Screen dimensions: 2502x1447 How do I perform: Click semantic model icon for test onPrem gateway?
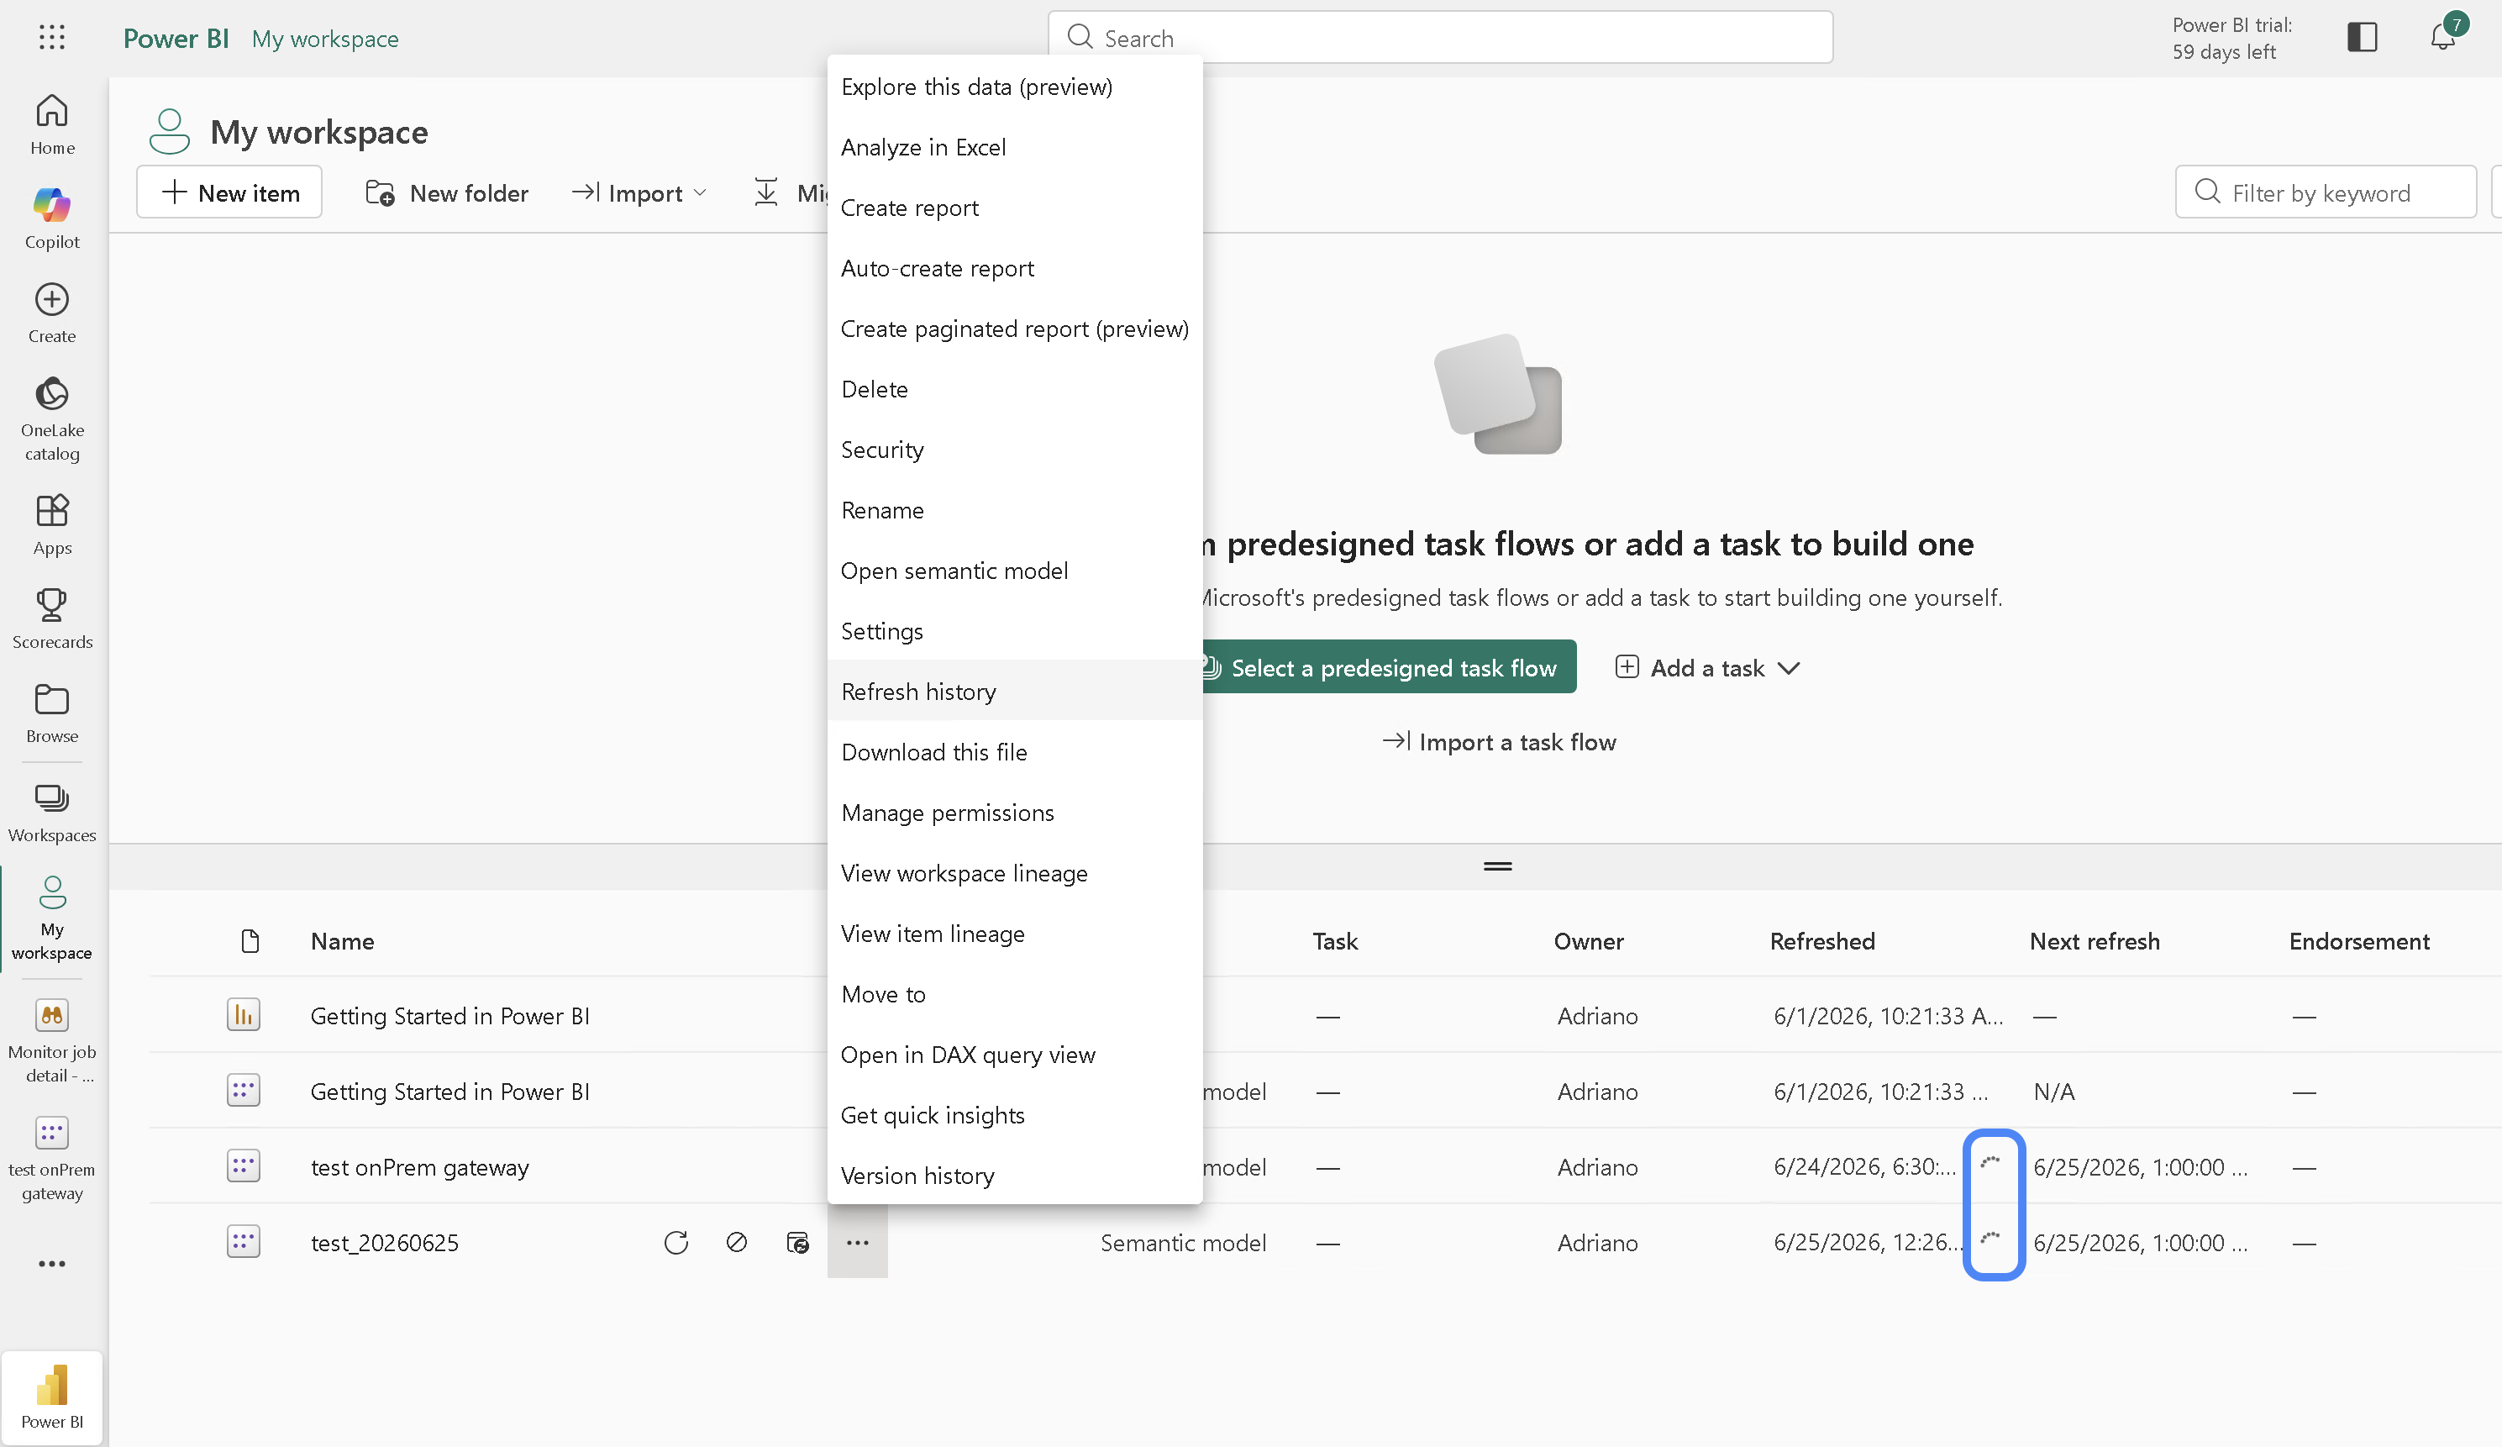point(244,1166)
